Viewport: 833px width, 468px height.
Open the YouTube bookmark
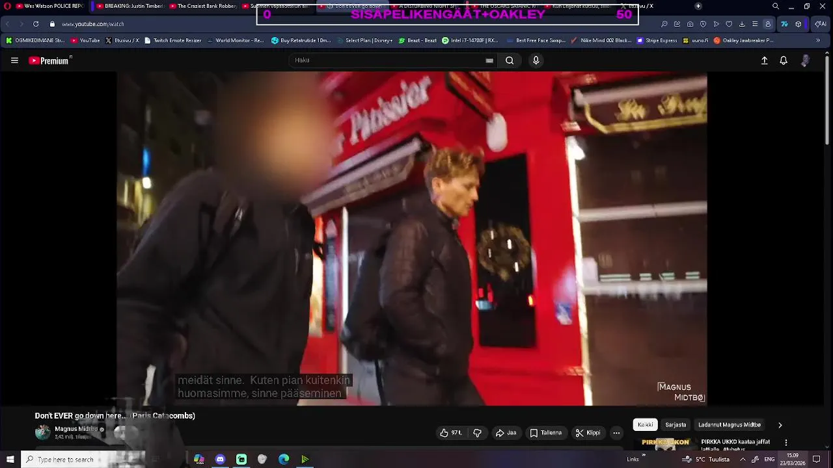pos(85,40)
